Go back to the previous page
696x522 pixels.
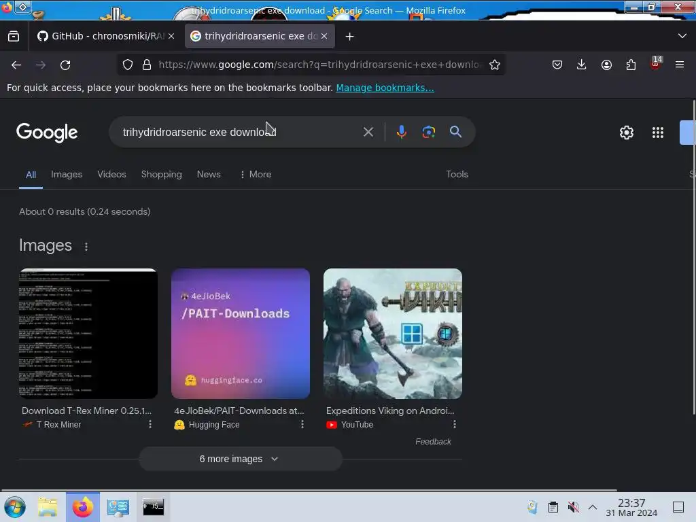click(x=16, y=65)
